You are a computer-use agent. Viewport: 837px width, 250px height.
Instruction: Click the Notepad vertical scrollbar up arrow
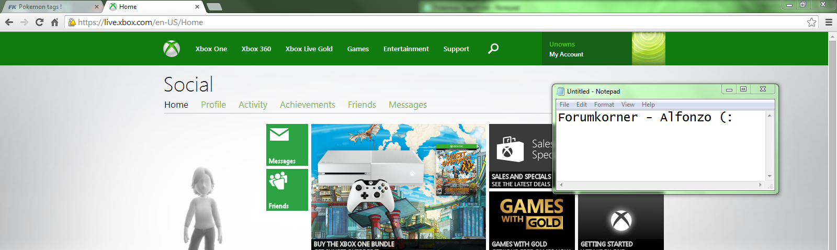770,115
